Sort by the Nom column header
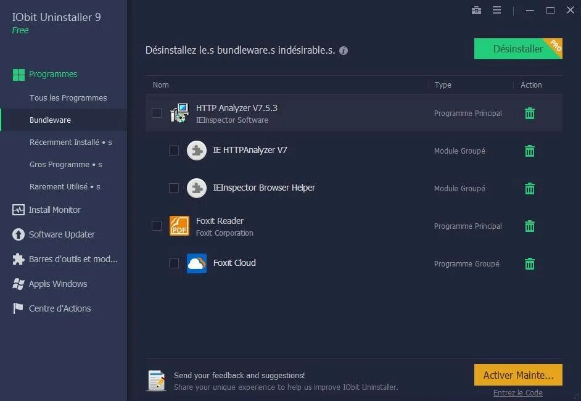 [161, 85]
